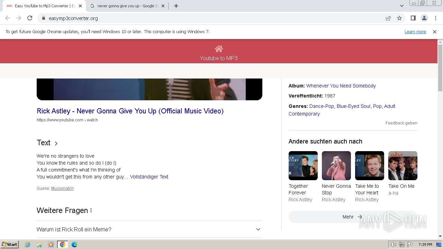Click the Pop genre link
Viewport: 443px width, 249px height.
tap(377, 106)
